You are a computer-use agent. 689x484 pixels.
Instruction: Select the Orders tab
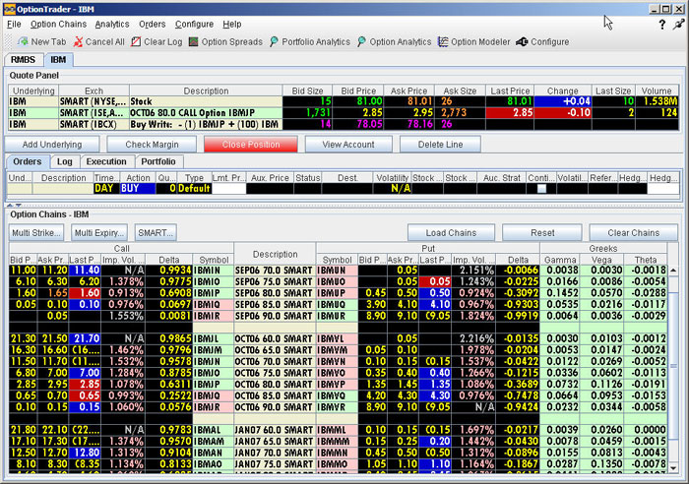(28, 161)
